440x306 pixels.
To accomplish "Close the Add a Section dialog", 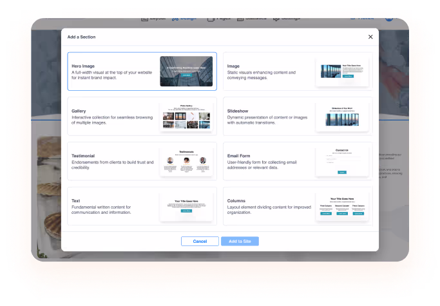I will click(x=370, y=37).
